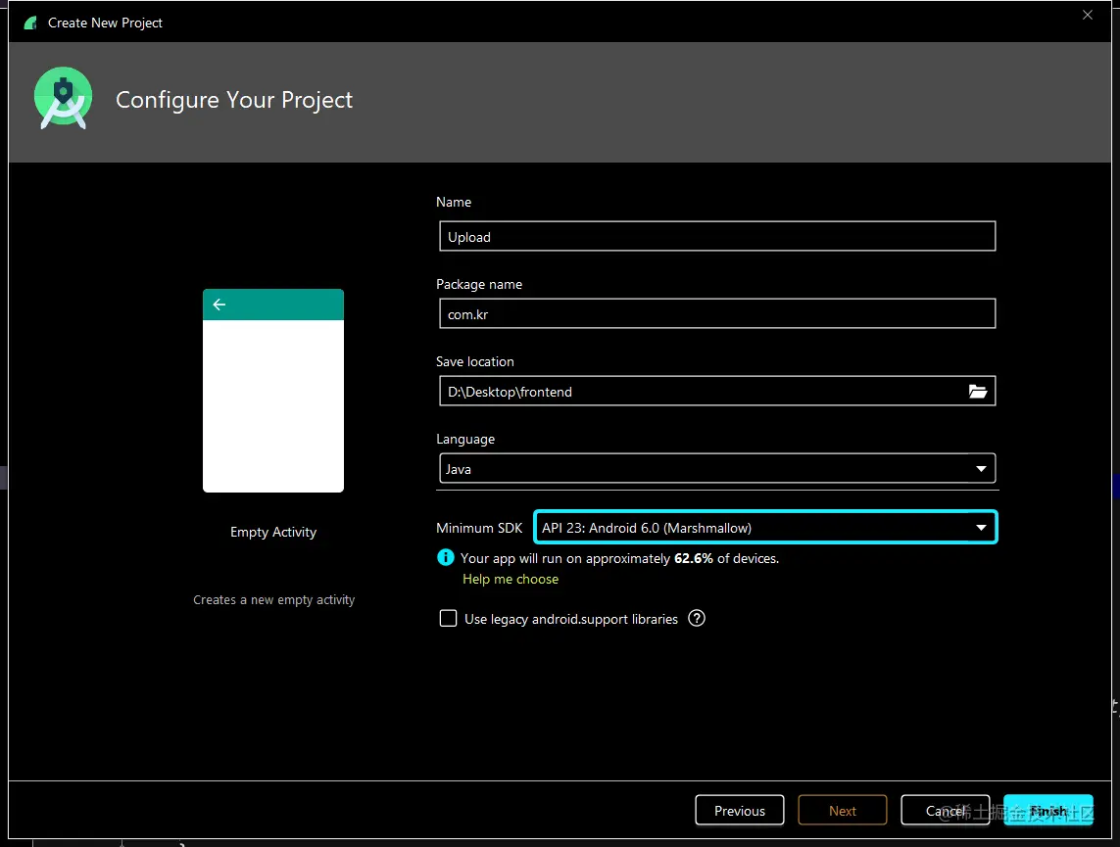Click the back arrow in the activity preview
The height and width of the screenshot is (847, 1120).
pyautogui.click(x=219, y=305)
